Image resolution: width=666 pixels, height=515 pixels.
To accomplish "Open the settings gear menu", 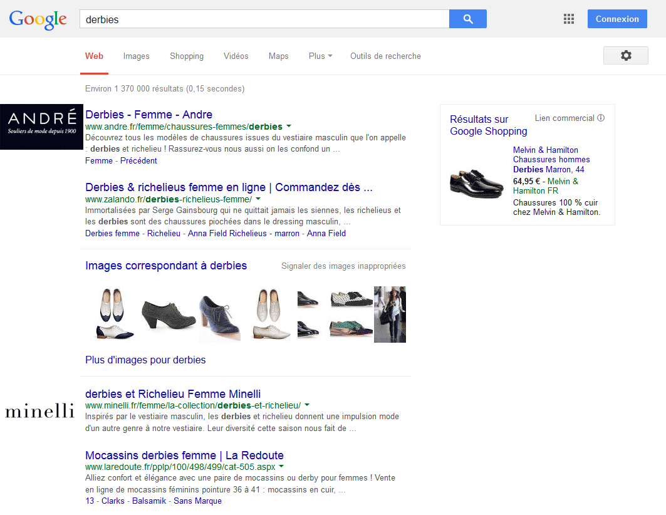I will tap(626, 56).
